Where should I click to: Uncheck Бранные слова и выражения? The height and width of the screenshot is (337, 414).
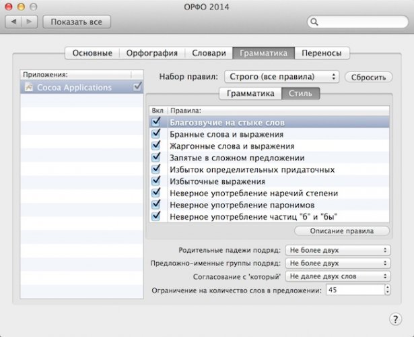(x=156, y=133)
